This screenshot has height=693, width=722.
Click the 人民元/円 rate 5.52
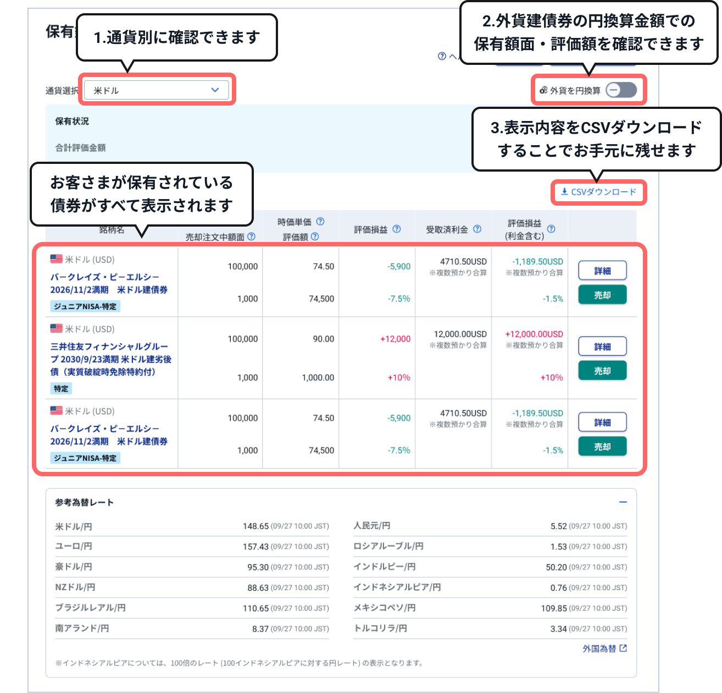(559, 526)
